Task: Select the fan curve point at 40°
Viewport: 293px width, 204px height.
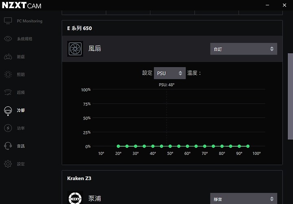Action: pyautogui.click(x=153, y=146)
